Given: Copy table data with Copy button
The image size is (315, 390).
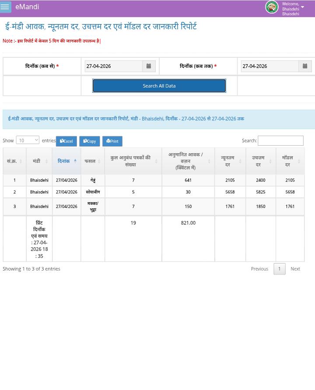Looking at the screenshot, I should [89, 141].
